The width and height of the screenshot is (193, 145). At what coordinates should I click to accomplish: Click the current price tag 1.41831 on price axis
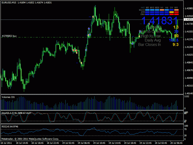[188, 19]
